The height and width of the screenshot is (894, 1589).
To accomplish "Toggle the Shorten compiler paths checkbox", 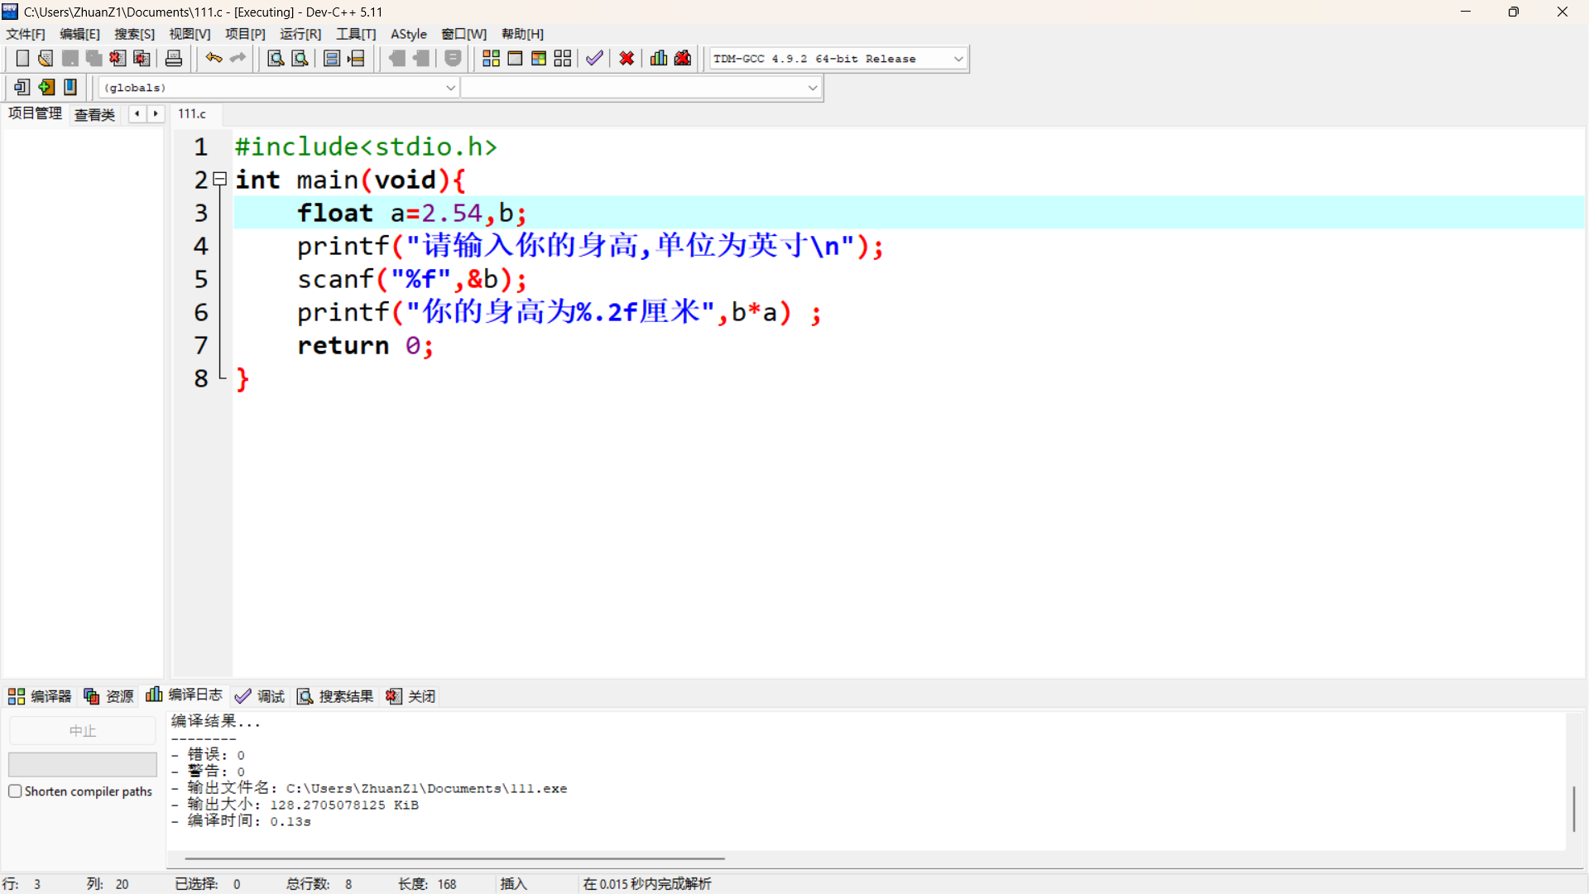I will (x=15, y=791).
